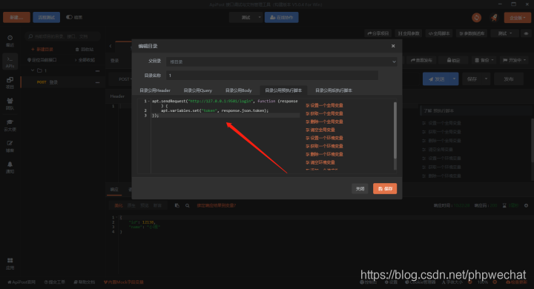534x289 pixels.
Task: Click the eye preview icon top right
Action: tap(526, 33)
